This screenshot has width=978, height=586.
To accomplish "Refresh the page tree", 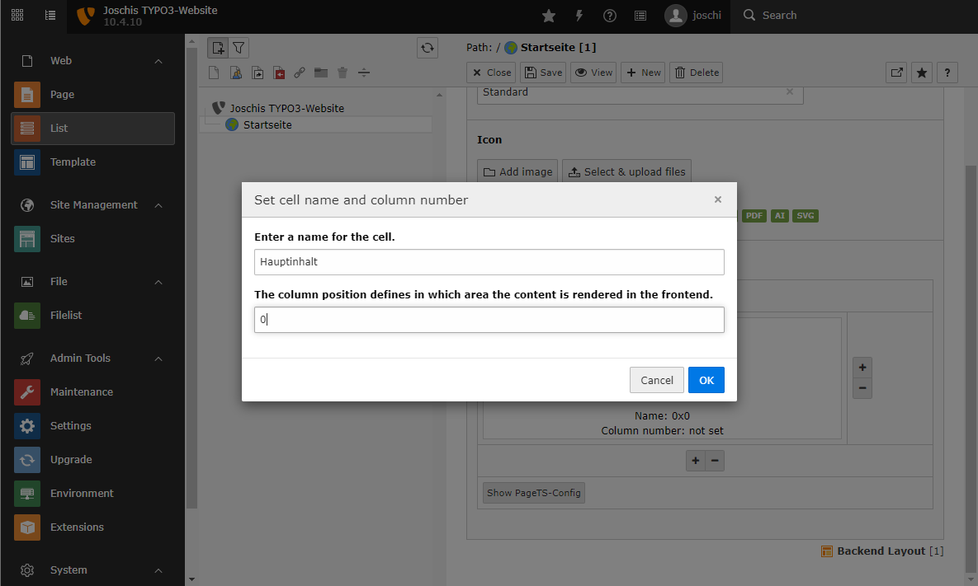I will point(428,48).
